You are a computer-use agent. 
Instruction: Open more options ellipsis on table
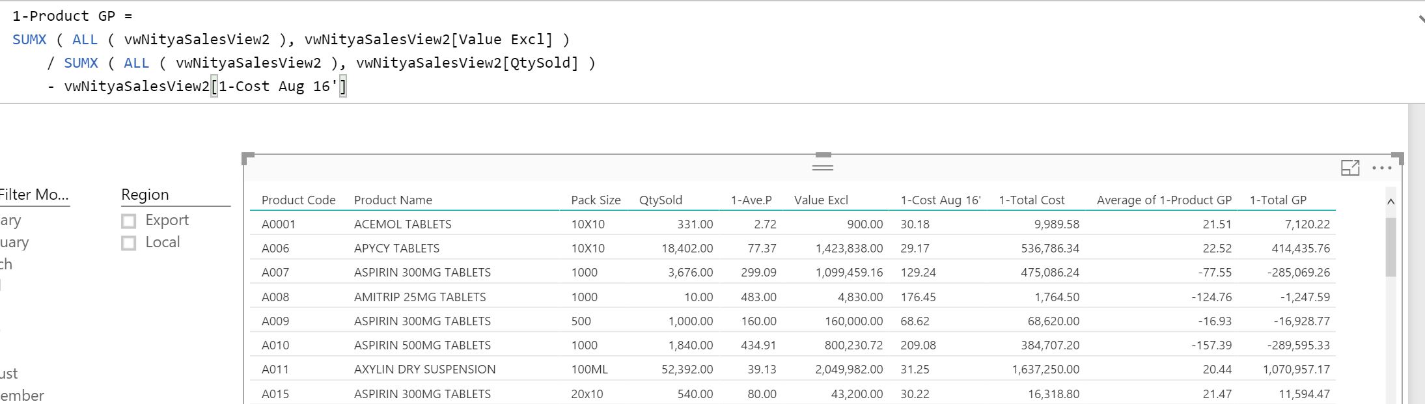[1381, 168]
